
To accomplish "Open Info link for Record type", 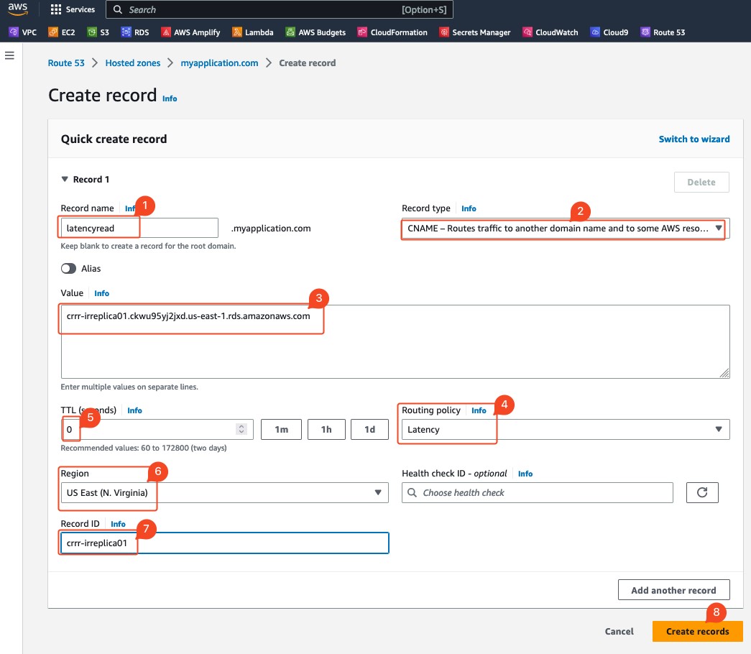I will (469, 208).
